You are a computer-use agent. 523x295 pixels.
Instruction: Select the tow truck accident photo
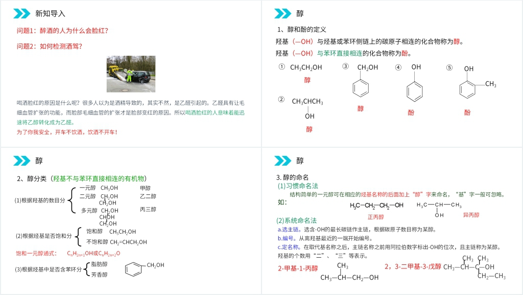coord(131,74)
